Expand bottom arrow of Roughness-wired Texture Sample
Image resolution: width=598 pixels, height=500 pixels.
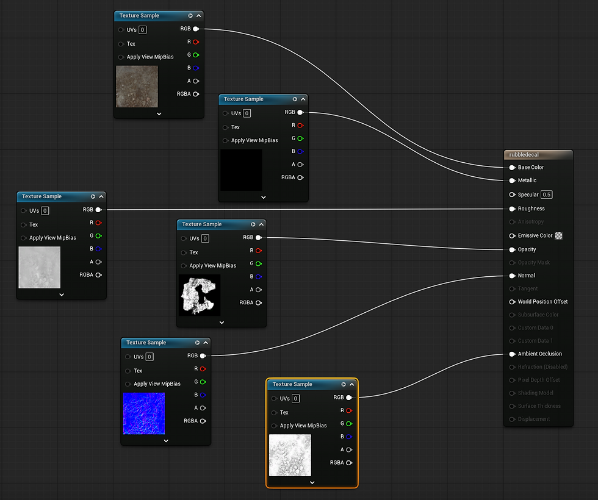62,295
